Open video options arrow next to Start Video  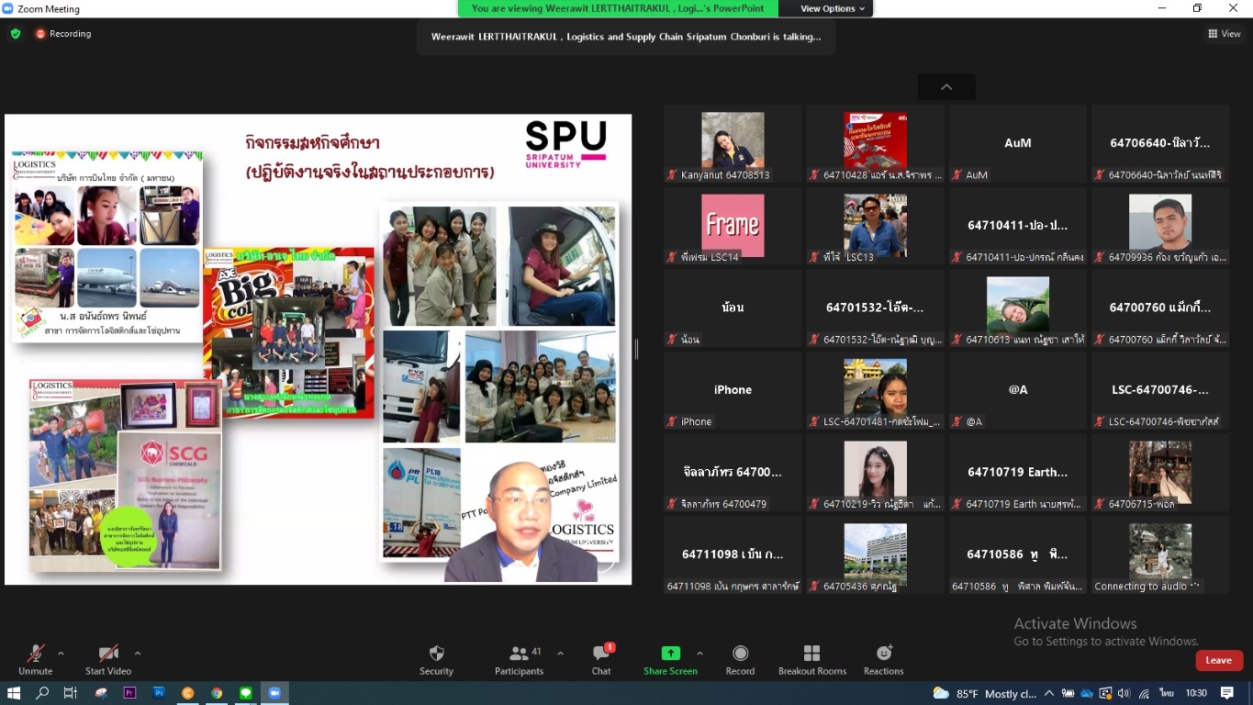pyautogui.click(x=138, y=654)
